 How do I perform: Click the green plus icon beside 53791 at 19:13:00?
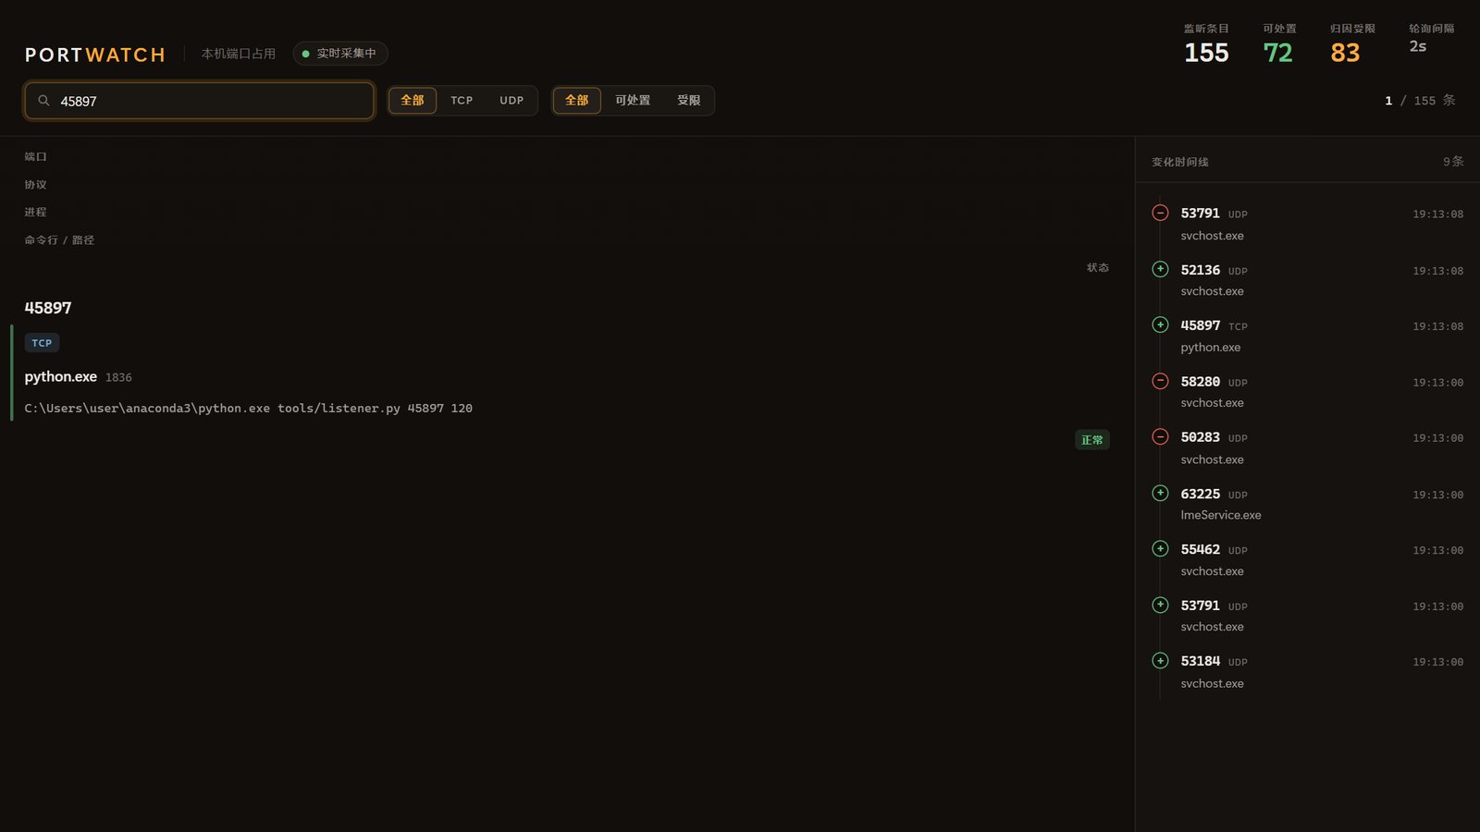click(x=1160, y=605)
